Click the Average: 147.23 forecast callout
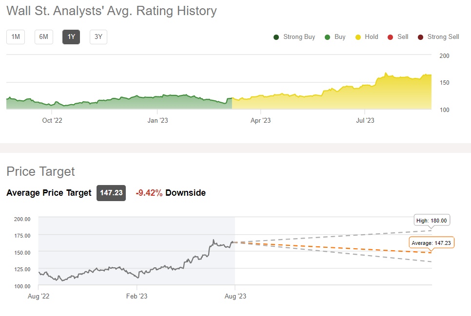This screenshot has height=316, width=471. [x=431, y=242]
